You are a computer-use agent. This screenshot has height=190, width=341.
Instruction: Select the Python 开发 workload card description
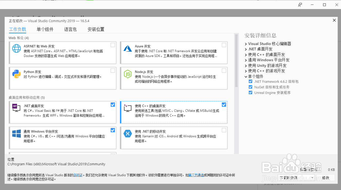click(x=63, y=77)
